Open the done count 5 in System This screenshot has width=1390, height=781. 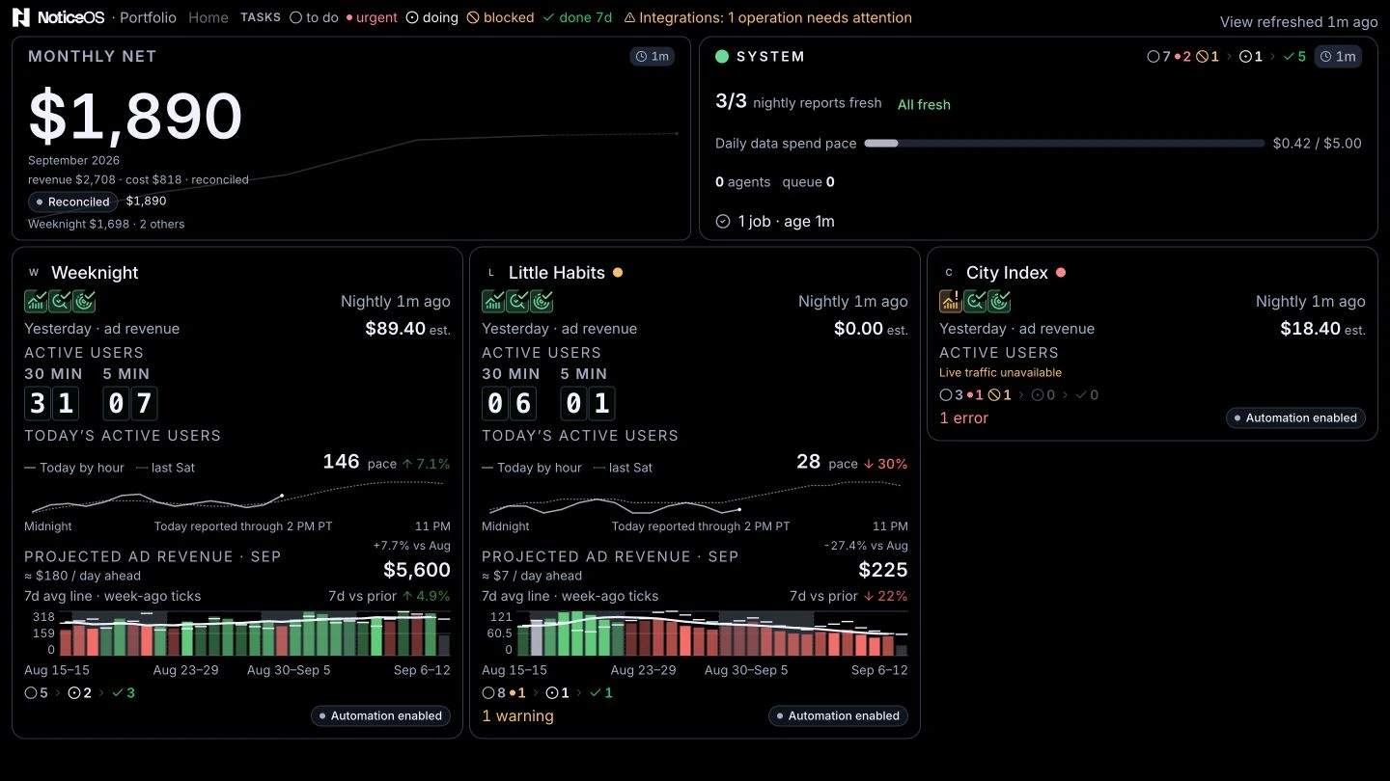coord(1294,56)
